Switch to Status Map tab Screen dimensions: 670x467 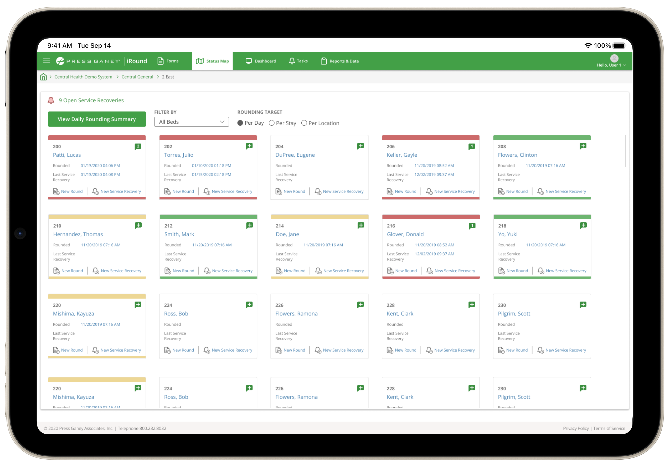(212, 61)
